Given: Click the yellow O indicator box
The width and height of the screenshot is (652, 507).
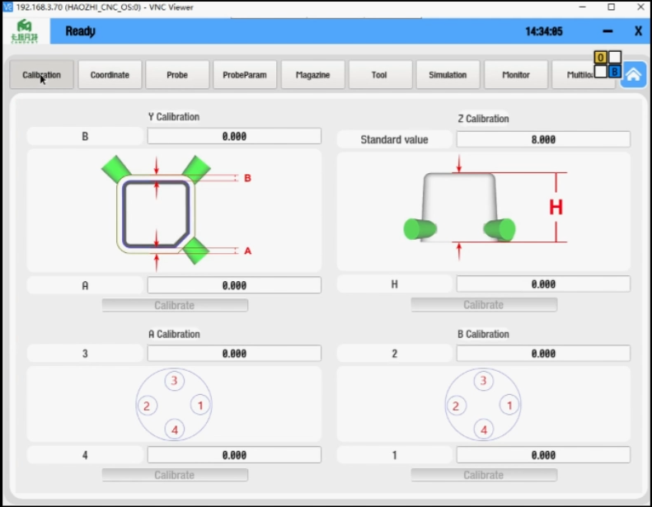Looking at the screenshot, I should click(x=601, y=58).
